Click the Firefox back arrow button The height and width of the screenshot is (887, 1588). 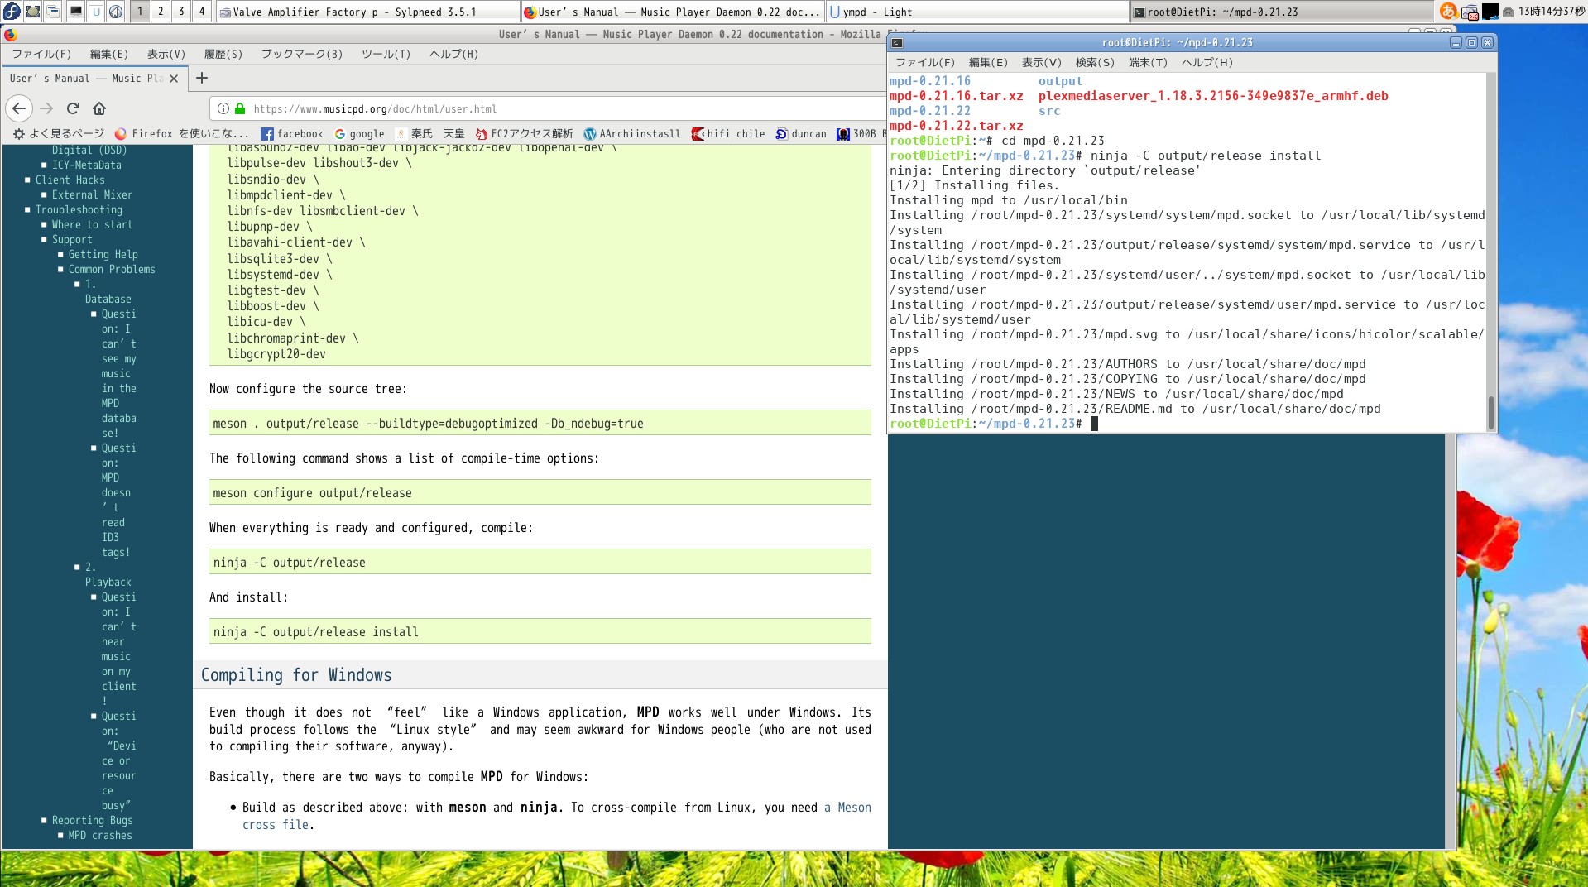(19, 108)
